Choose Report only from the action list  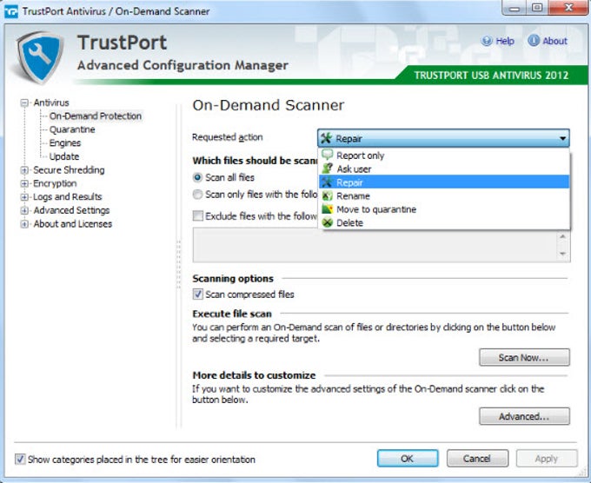tap(444, 155)
